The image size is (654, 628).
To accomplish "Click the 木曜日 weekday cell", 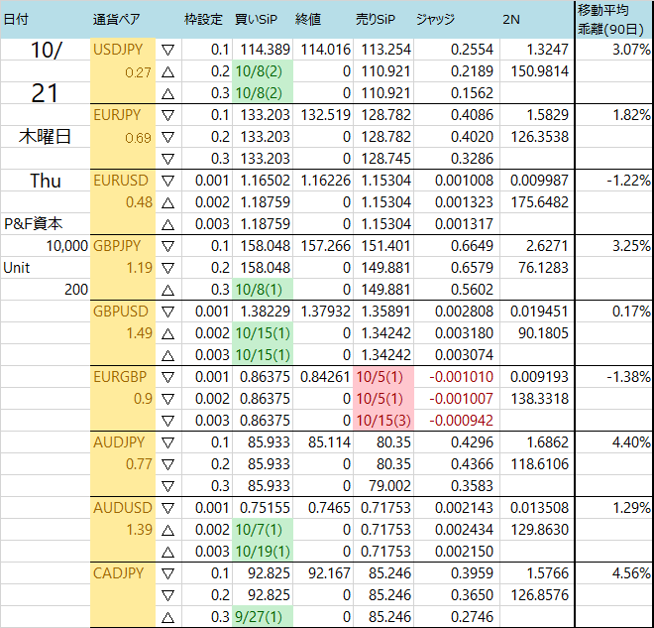I will point(45,137).
